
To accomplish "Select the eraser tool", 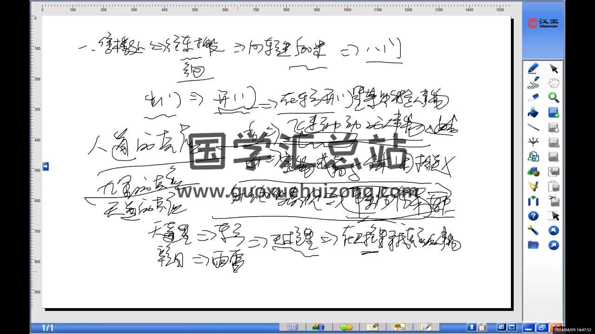I will coord(533,98).
